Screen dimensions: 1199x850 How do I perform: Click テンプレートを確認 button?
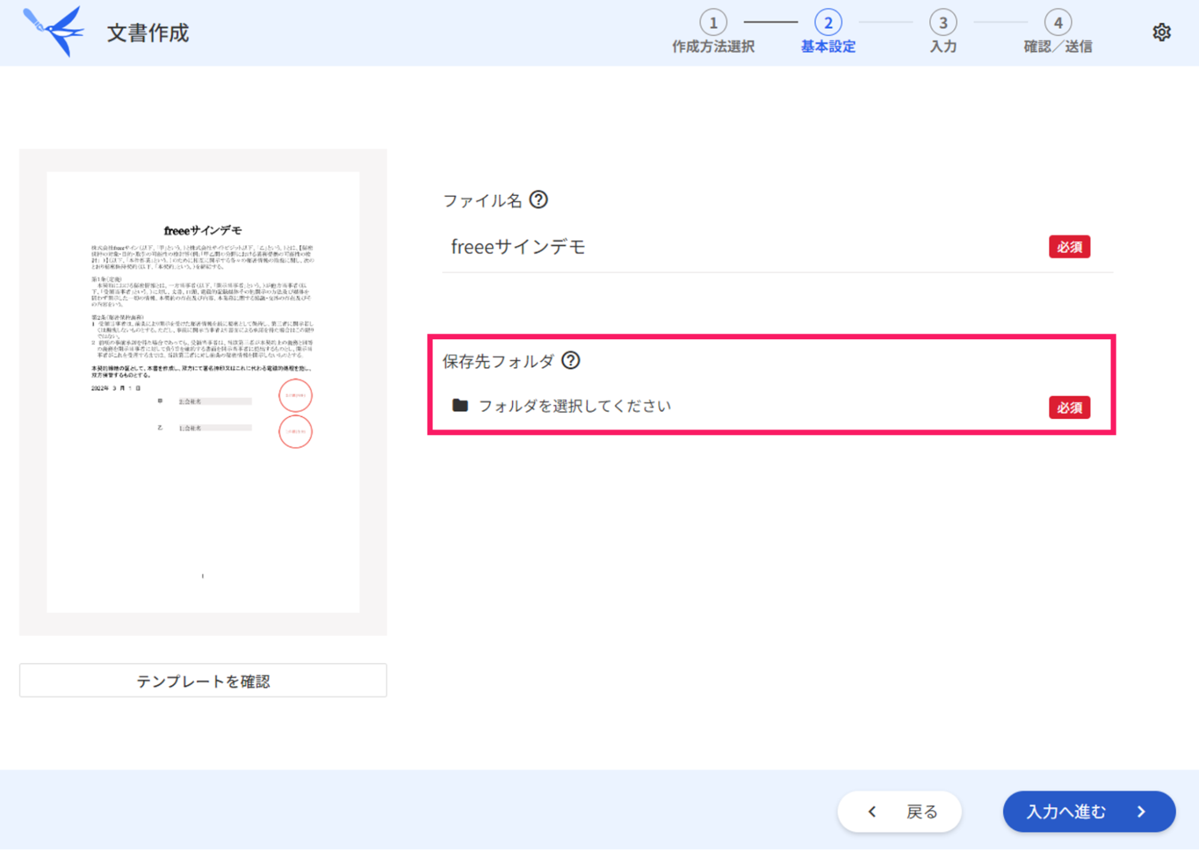click(x=203, y=680)
